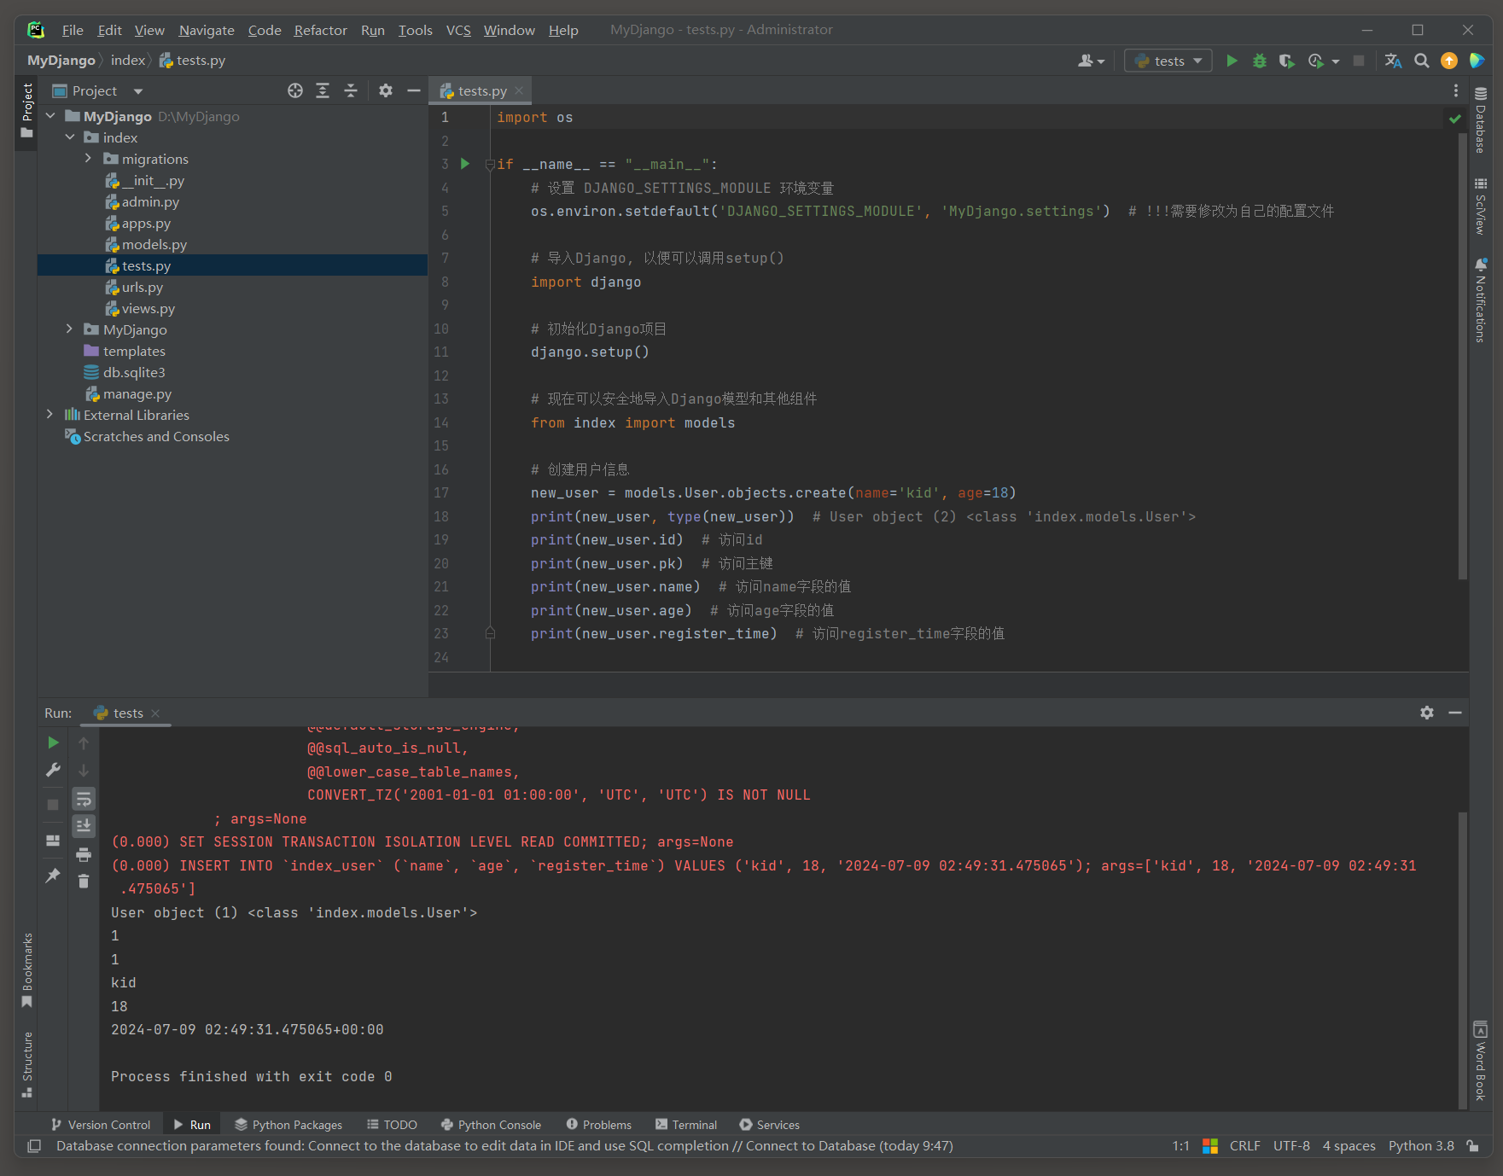Click UTF-8 encoding in status bar

pyautogui.click(x=1291, y=1146)
